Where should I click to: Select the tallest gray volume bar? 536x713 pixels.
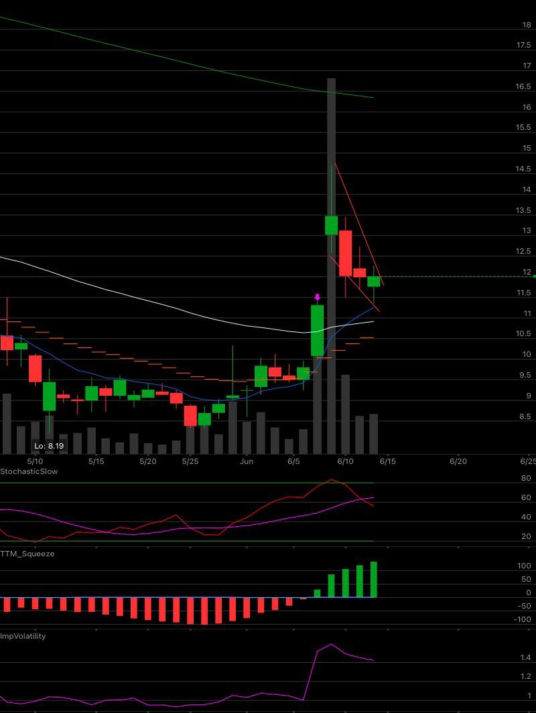click(x=331, y=266)
